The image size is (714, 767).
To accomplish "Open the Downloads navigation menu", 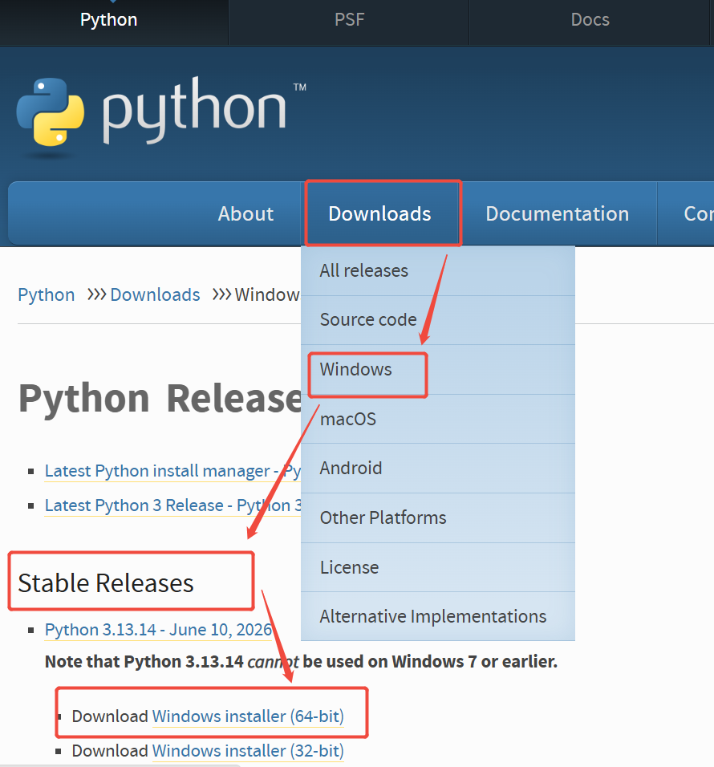I will [380, 213].
